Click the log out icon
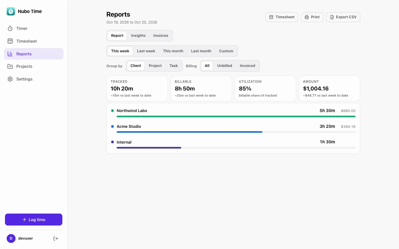The width and height of the screenshot is (399, 249). click(x=56, y=238)
